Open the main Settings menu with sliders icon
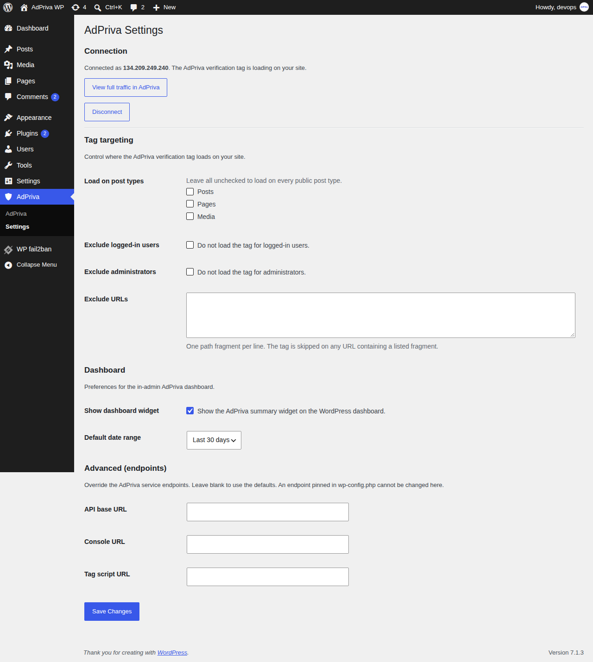 (37, 181)
